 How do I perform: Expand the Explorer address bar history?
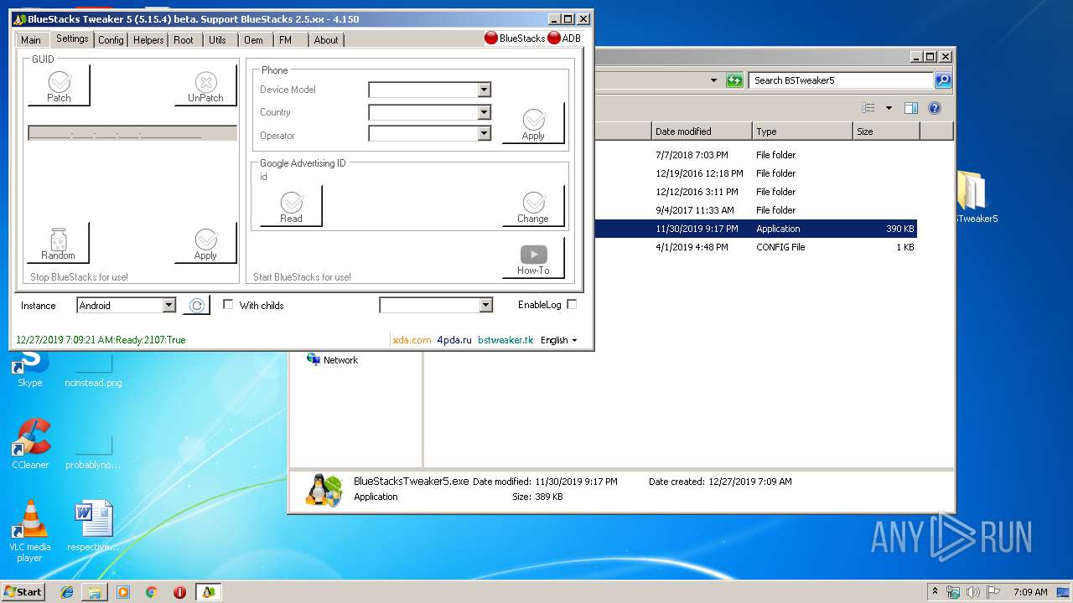pyautogui.click(x=713, y=80)
